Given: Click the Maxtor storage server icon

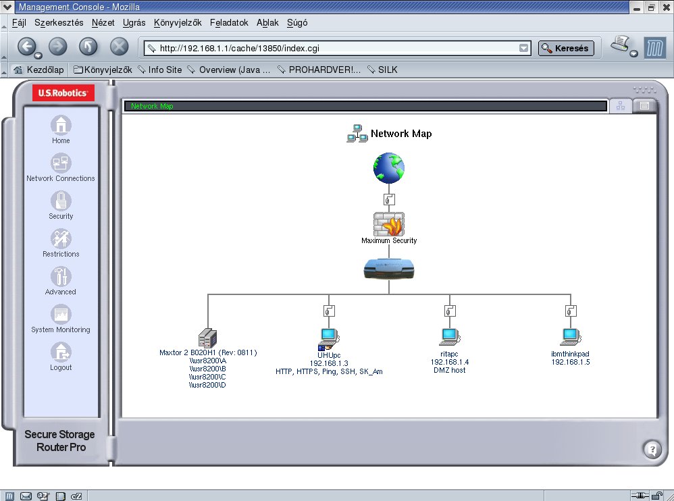Looking at the screenshot, I should [x=207, y=338].
